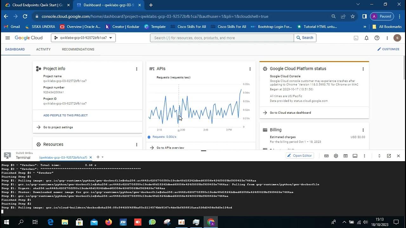
Task: Open Cloud Shell more options menu
Action: coord(364,156)
